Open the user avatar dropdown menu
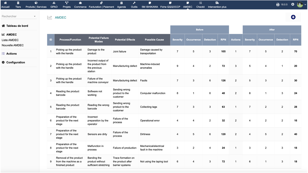Screen dimensions: 308x173 point(301,5)
